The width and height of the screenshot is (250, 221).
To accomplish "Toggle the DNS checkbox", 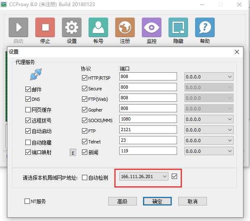I will click(28, 99).
